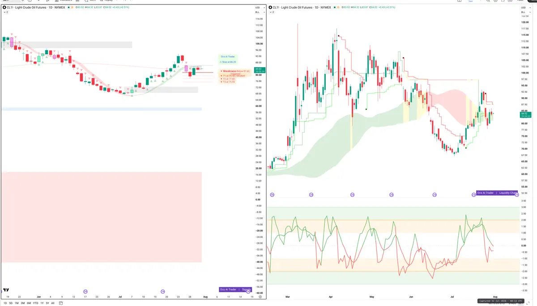Click 100.00 price level on left scale

pos(259,44)
